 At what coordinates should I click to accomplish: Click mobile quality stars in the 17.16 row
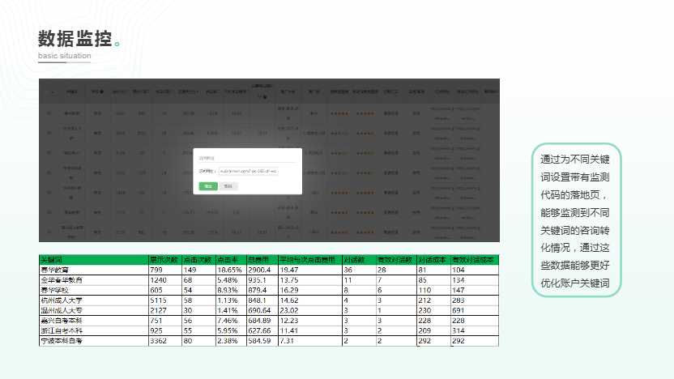(365, 212)
